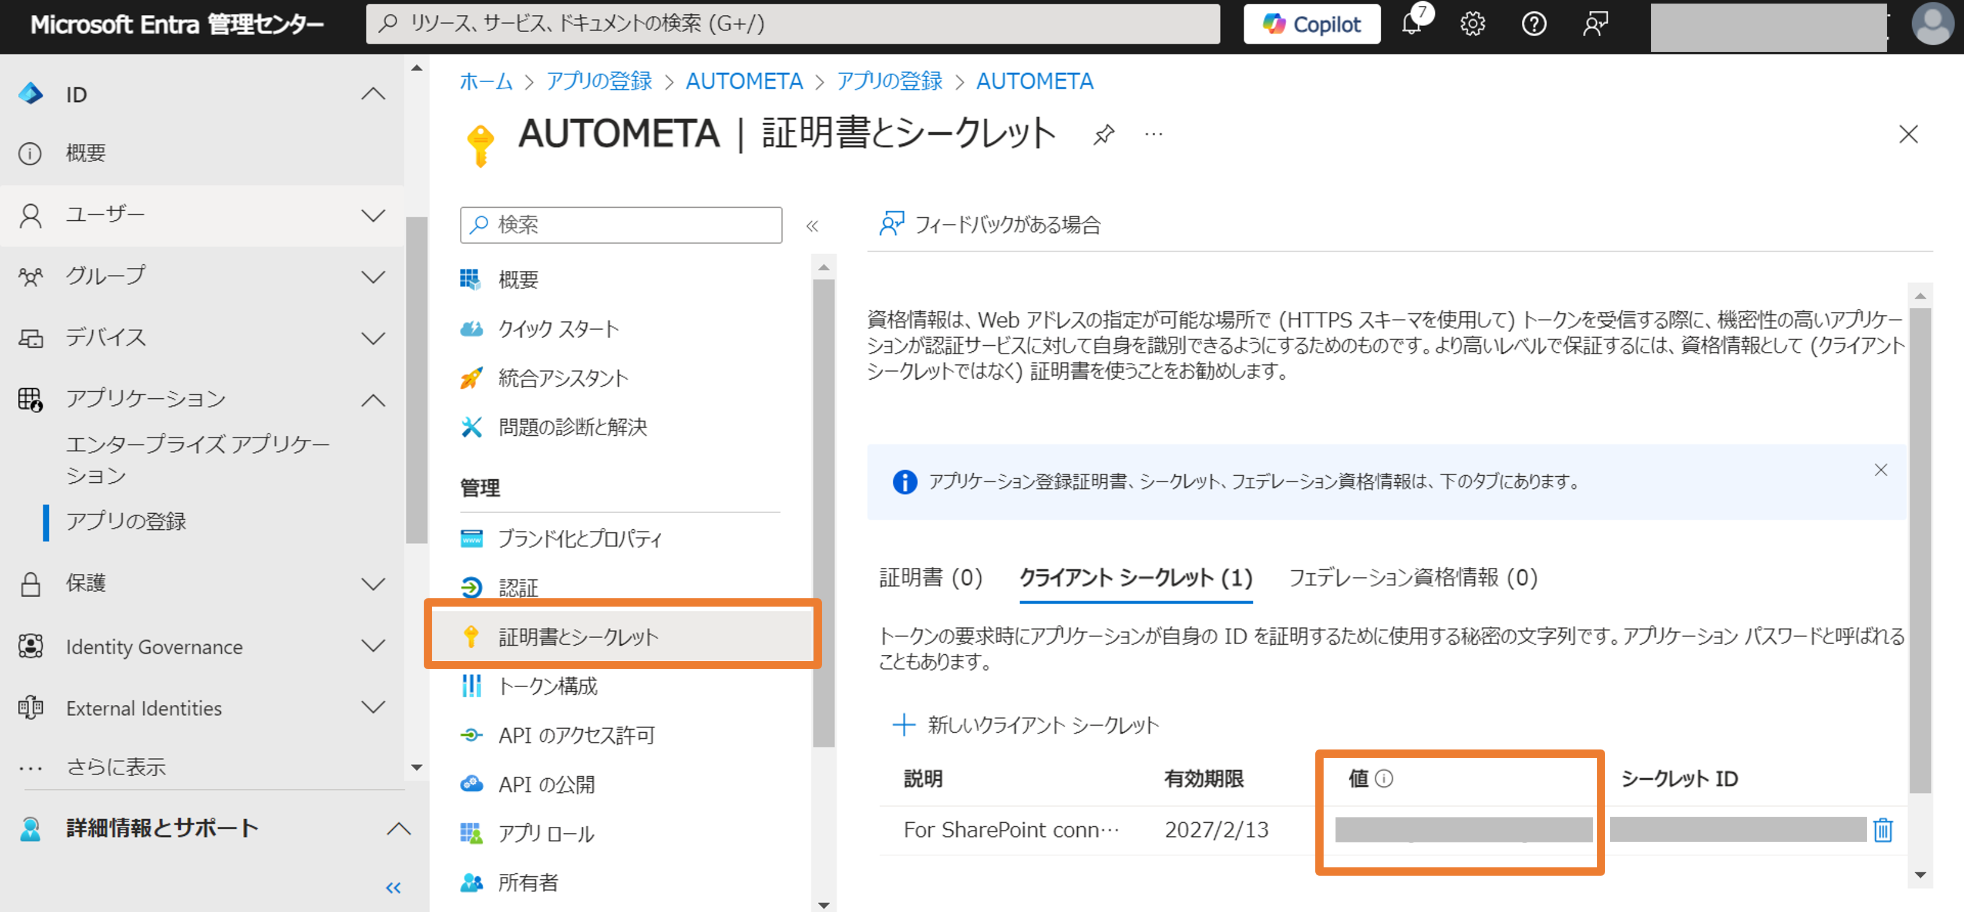1964x912 pixels.
Task: Go to second アプリの登録 breadcrumb
Action: (889, 82)
